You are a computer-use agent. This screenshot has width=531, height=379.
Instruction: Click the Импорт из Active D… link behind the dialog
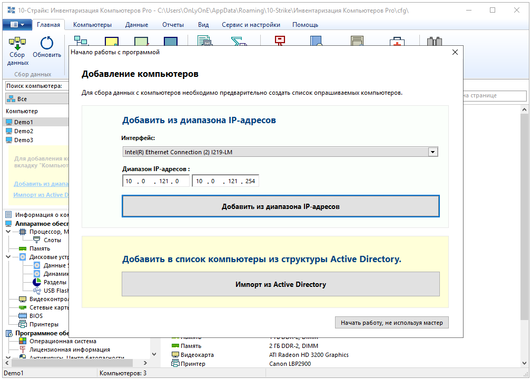click(x=41, y=195)
